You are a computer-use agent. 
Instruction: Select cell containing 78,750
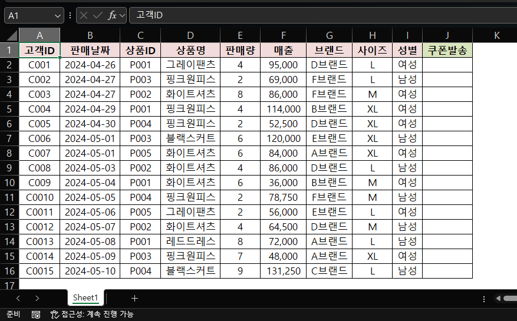click(x=283, y=197)
